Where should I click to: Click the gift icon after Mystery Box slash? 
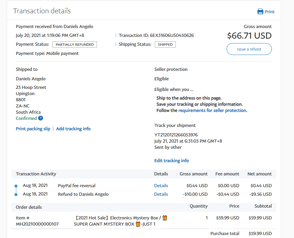pyautogui.click(x=165, y=218)
